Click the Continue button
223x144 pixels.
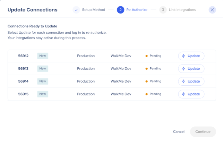[203, 132]
